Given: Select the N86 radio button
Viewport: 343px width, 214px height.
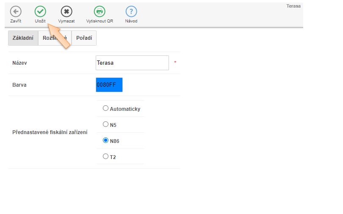Looking at the screenshot, I should [x=105, y=140].
